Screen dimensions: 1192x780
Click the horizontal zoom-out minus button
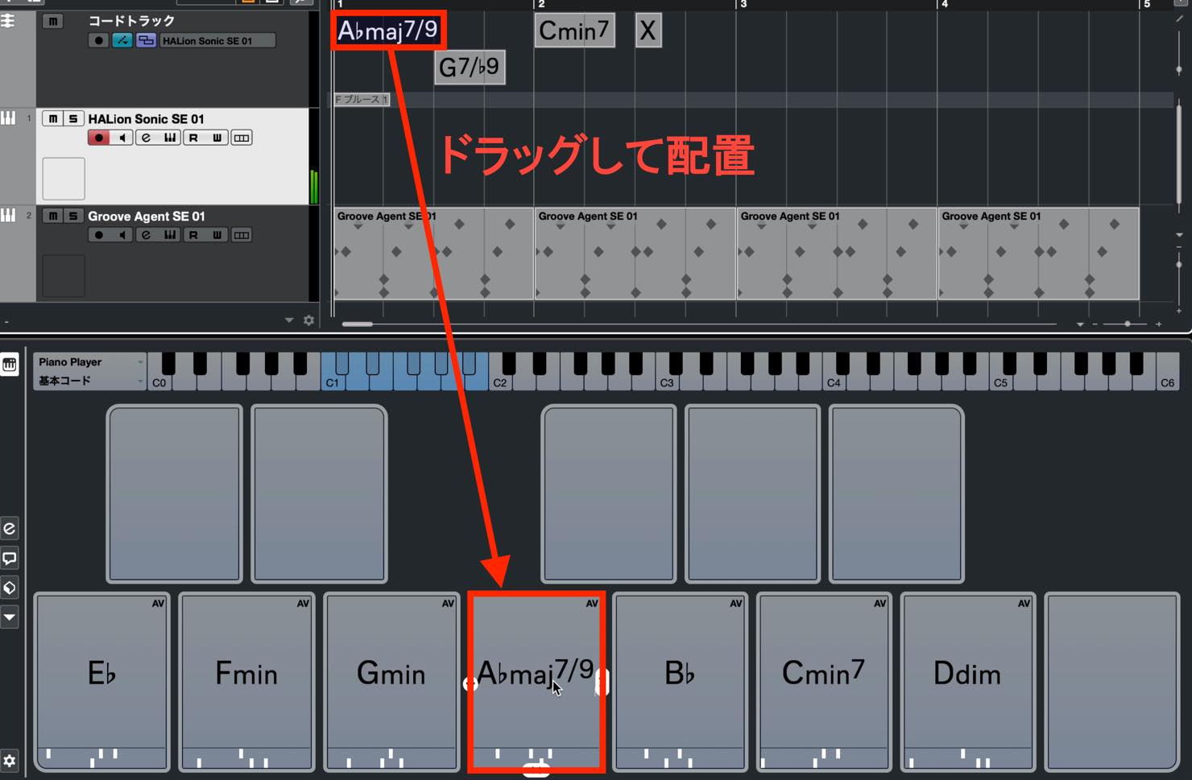coord(1095,324)
